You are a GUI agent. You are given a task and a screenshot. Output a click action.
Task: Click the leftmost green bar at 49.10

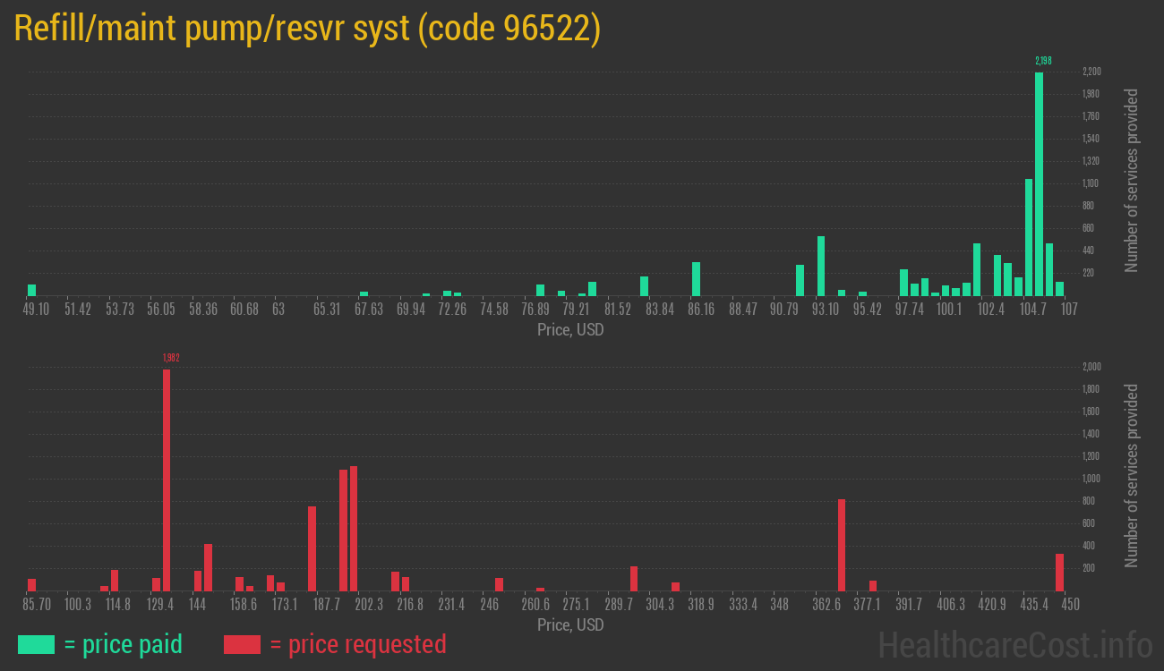point(31,290)
